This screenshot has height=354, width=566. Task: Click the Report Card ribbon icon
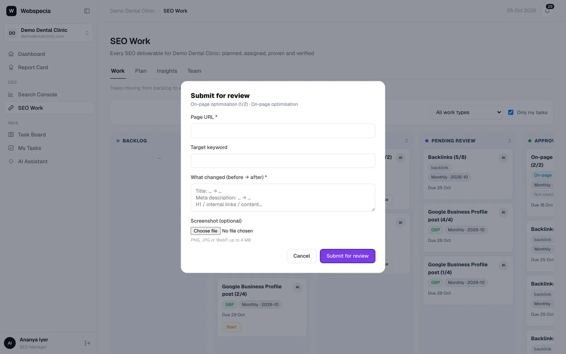click(11, 68)
